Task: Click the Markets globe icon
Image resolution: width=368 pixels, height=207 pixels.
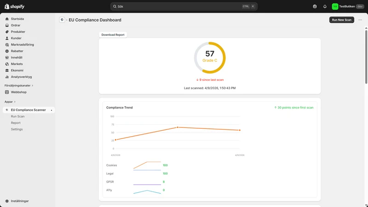Action: pos(7,64)
